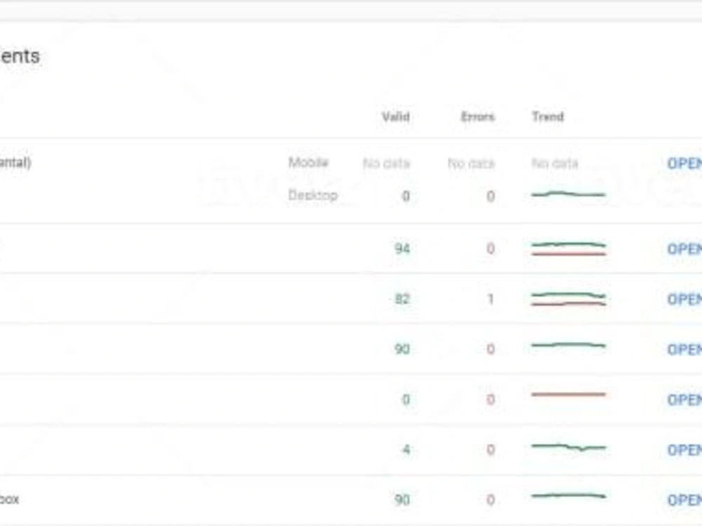
Task: Click the trend sparkline in the 82 row
Action: click(x=569, y=299)
